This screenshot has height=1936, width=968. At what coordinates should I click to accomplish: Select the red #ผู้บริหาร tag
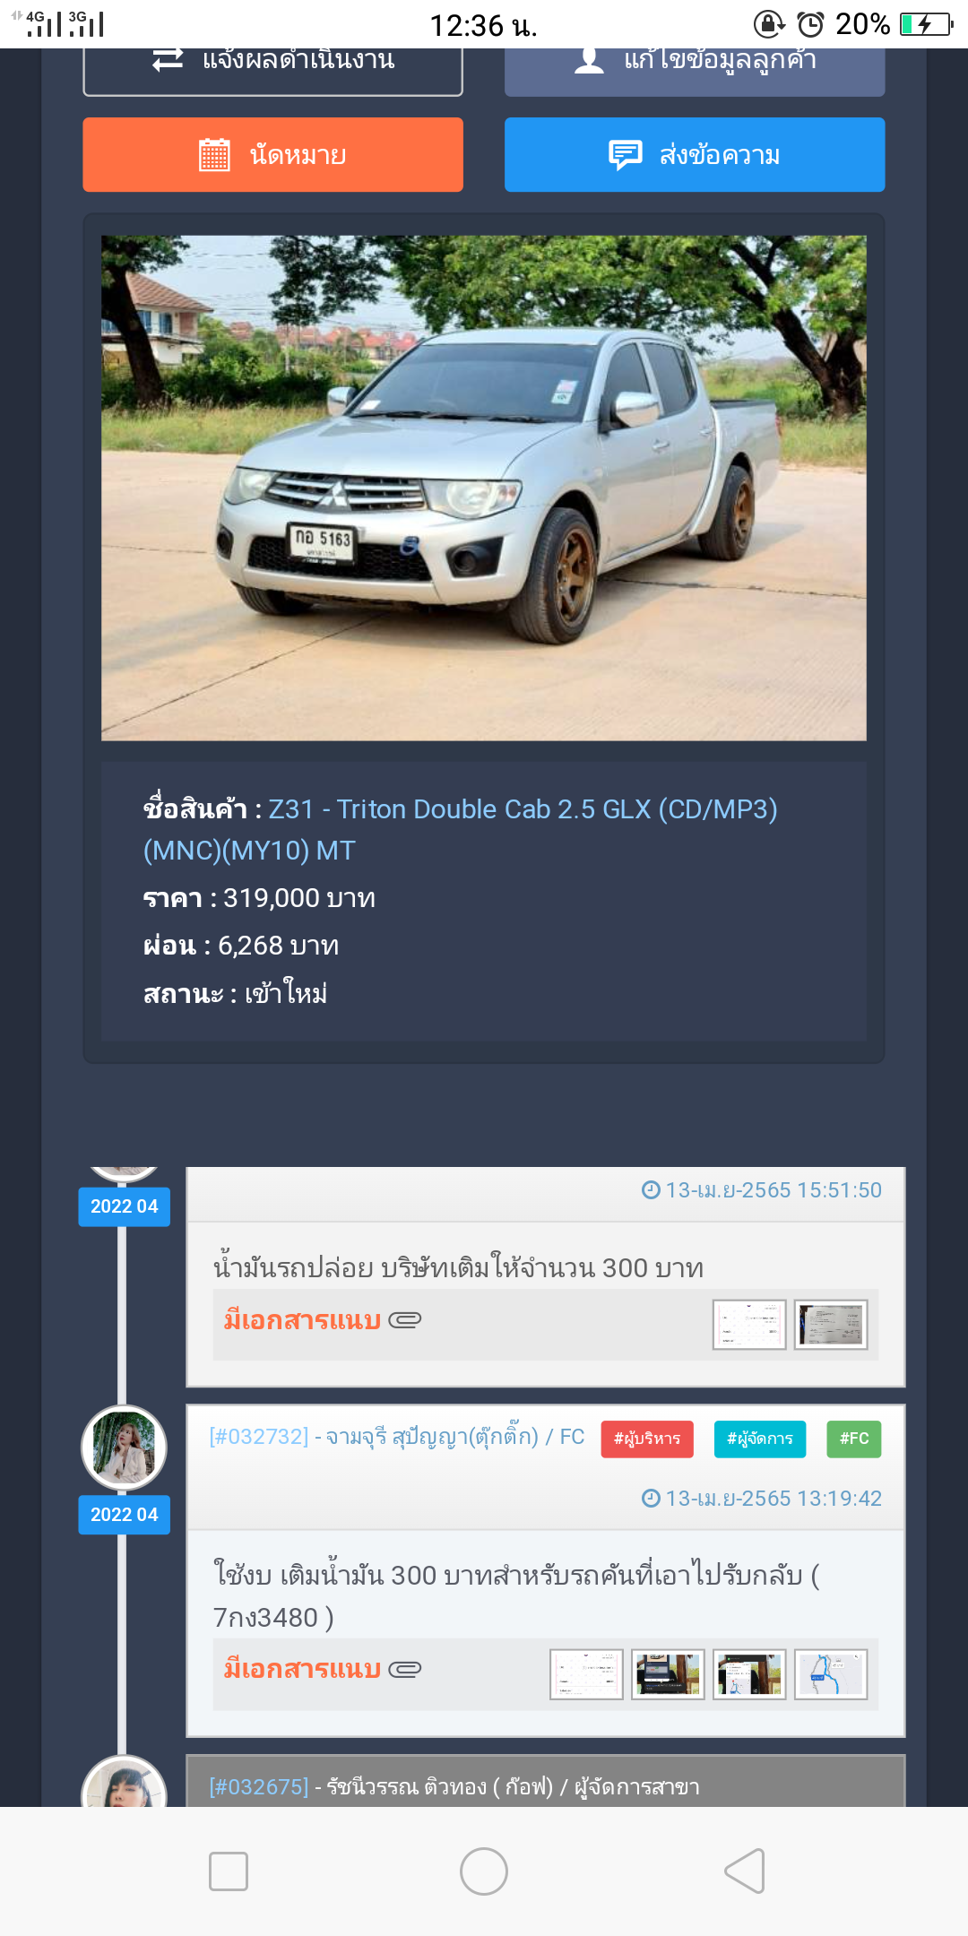coord(647,1439)
